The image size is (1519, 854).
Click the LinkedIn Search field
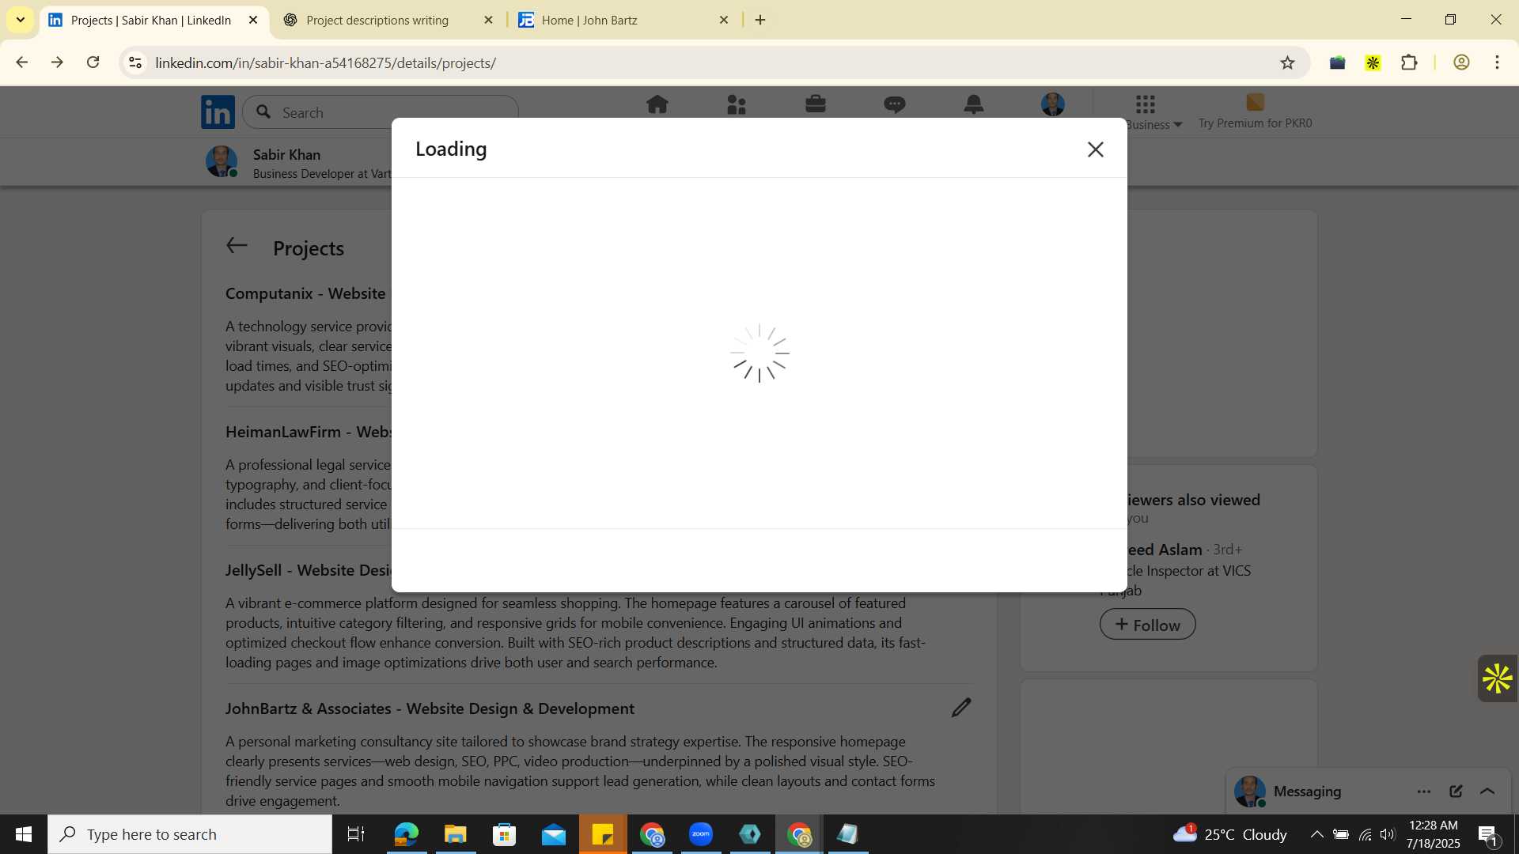point(381,112)
